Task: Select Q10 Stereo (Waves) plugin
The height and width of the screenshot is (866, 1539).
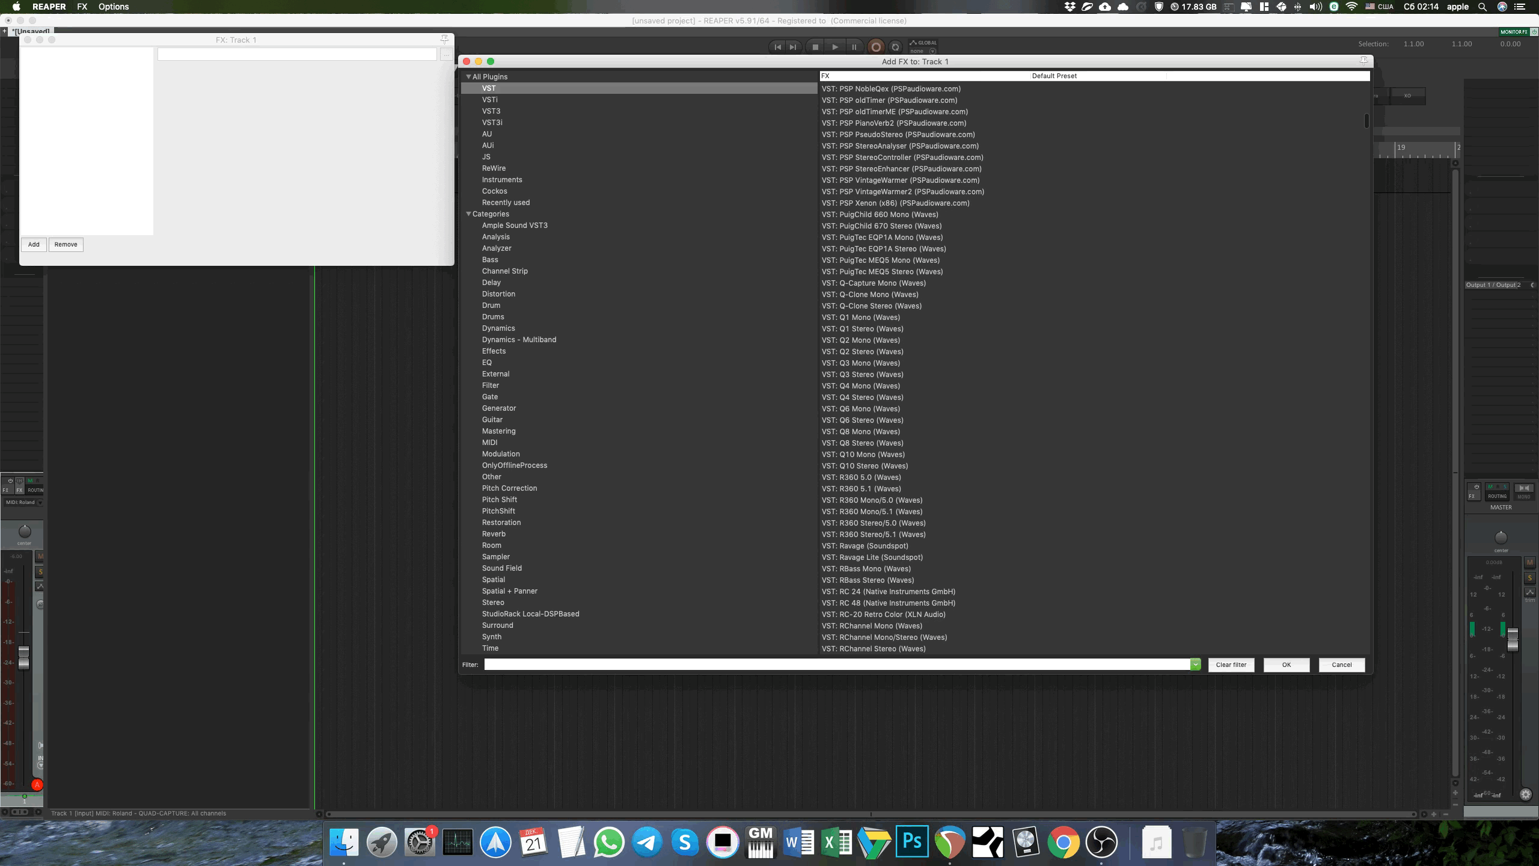Action: 864,465
